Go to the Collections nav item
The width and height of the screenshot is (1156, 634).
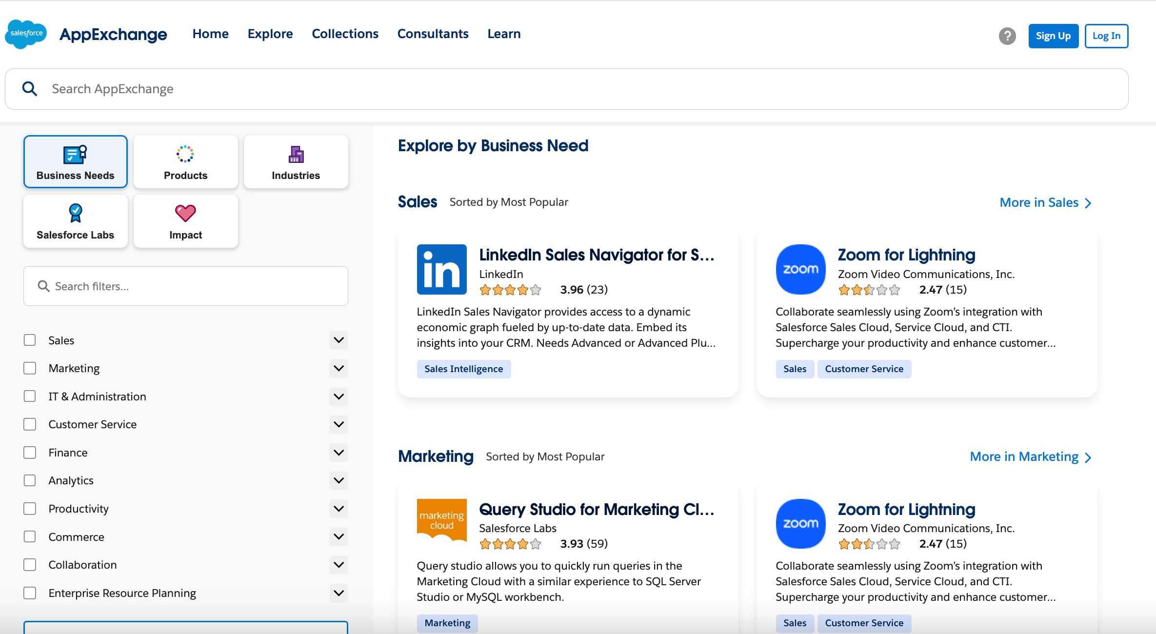(345, 34)
